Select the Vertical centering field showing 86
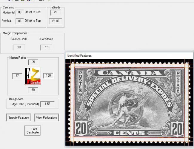194x149 pixels. tap(20, 21)
